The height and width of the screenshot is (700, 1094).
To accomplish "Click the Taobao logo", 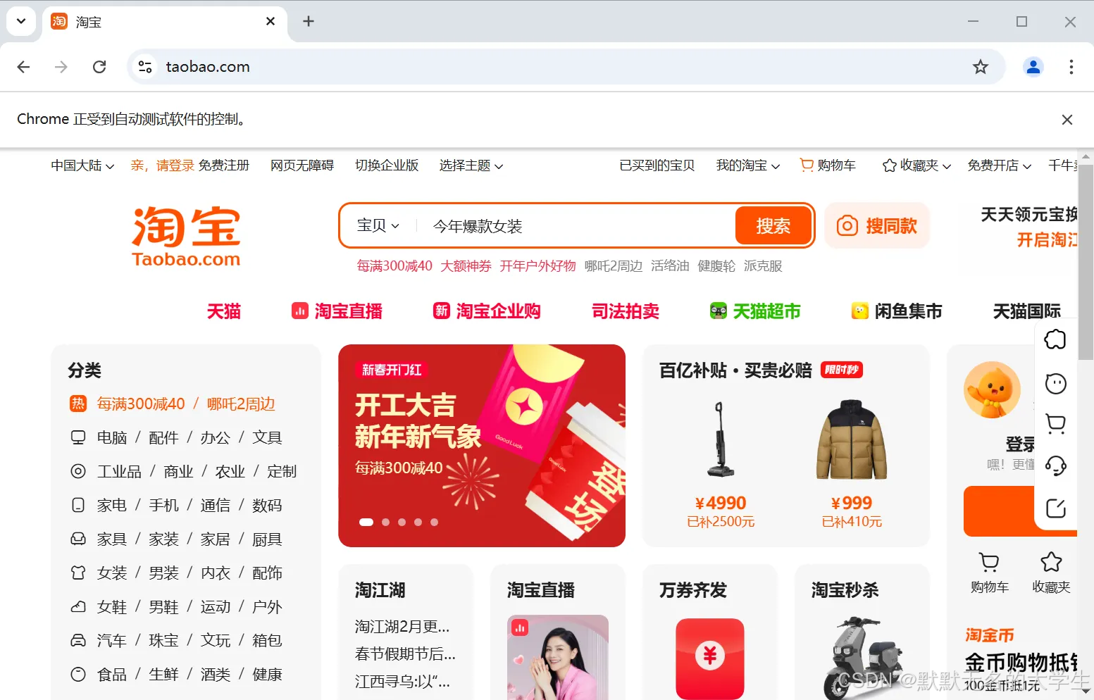I will pos(186,236).
